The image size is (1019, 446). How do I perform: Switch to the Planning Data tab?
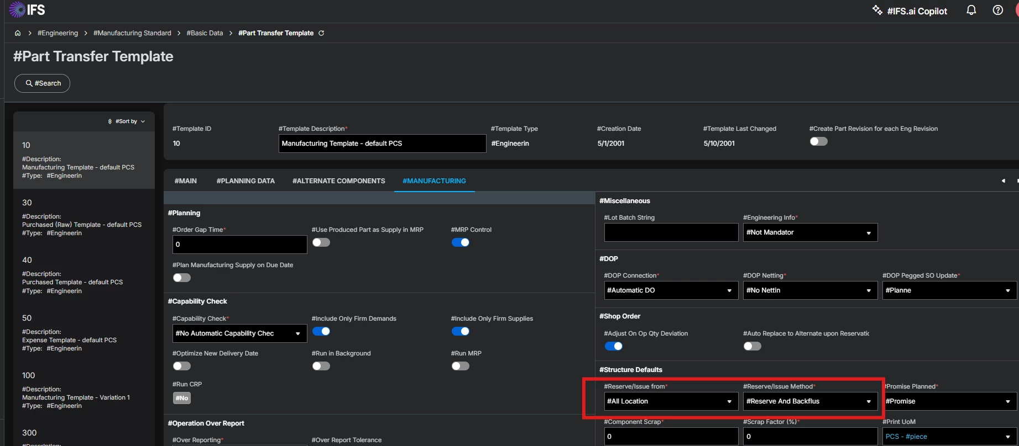pos(245,181)
